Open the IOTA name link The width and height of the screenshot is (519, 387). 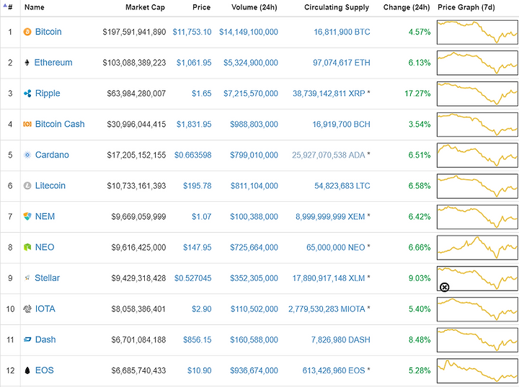pos(45,309)
